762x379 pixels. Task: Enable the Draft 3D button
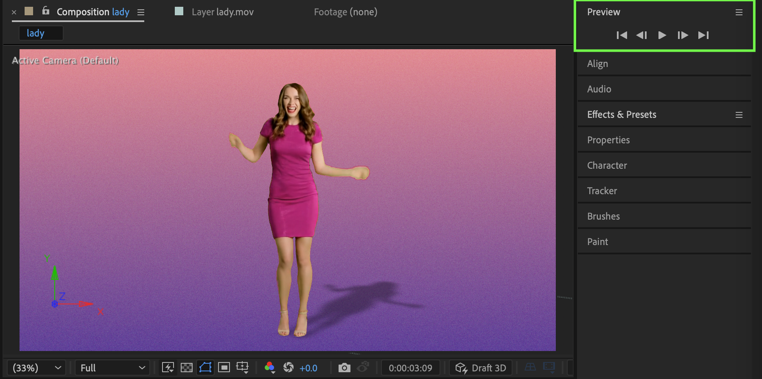coord(481,368)
